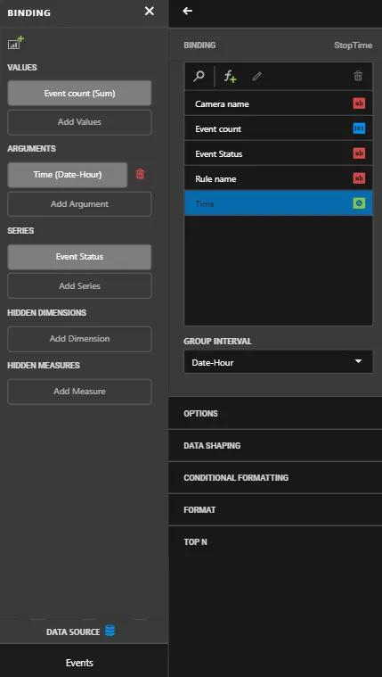This screenshot has width=382, height=677.
Task: Select the Camera name field
Action: pyautogui.click(x=278, y=103)
